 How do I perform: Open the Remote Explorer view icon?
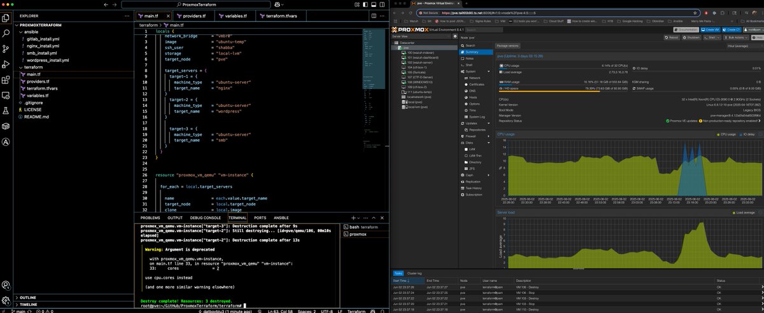[6, 95]
